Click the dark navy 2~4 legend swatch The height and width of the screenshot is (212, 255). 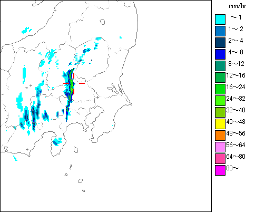click(220, 43)
